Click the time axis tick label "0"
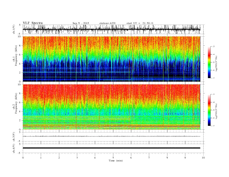The width and height of the screenshot is (229, 177). pyautogui.click(x=23, y=158)
